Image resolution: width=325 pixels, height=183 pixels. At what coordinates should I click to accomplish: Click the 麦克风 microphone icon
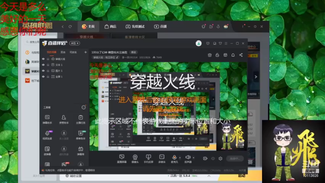pos(174,157)
